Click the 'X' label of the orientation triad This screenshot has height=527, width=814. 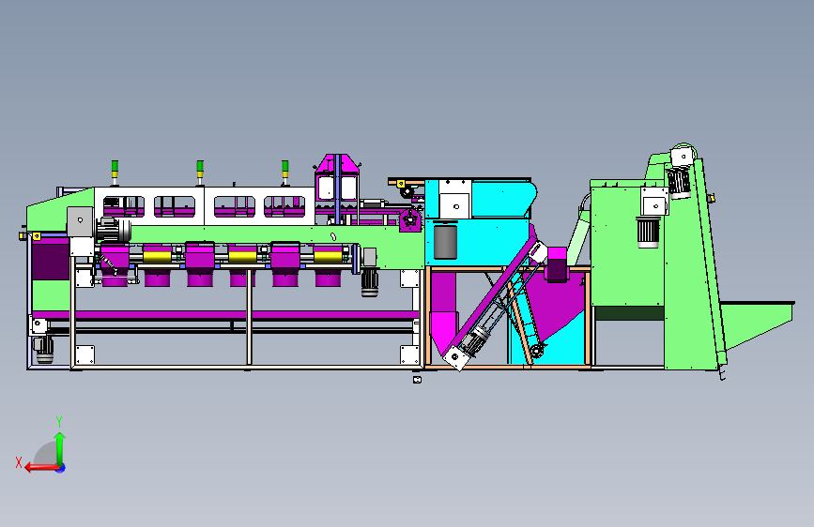[19, 462]
